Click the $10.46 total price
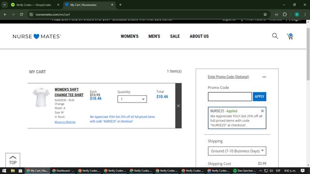The image size is (310, 174). pyautogui.click(x=162, y=97)
